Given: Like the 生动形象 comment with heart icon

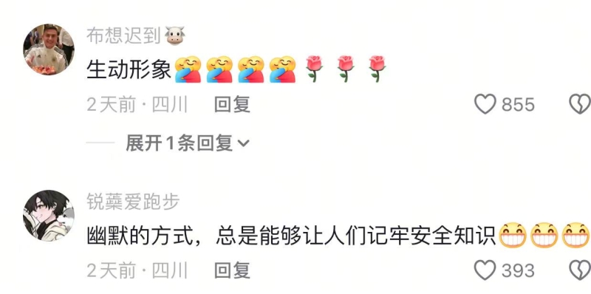Looking at the screenshot, I should 485,104.
